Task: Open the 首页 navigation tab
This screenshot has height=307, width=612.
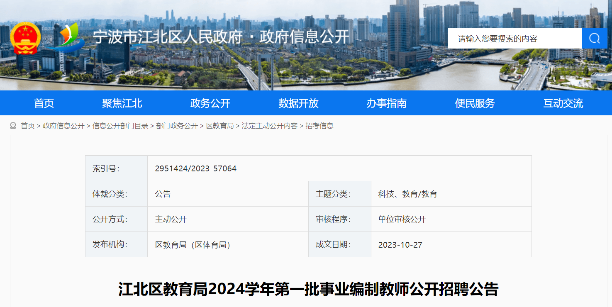Action: (x=44, y=103)
